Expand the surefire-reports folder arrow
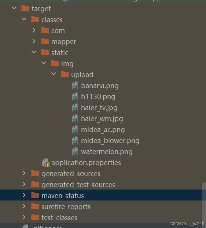206x228 pixels. tap(24, 206)
